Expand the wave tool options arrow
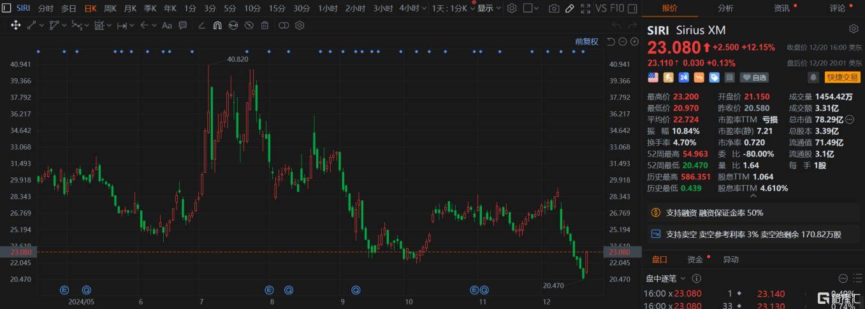The image size is (865, 309). click(86, 25)
